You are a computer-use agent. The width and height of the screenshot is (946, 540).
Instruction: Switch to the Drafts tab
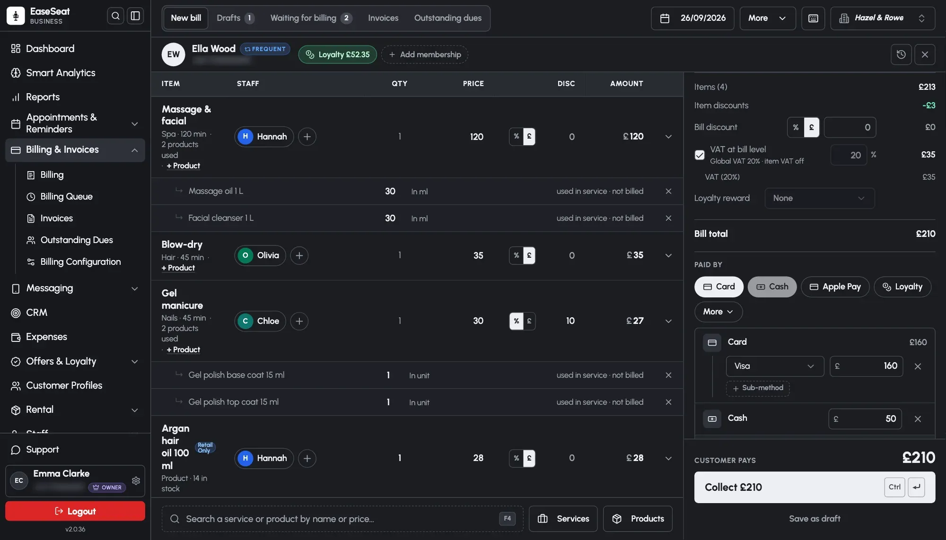coord(236,18)
